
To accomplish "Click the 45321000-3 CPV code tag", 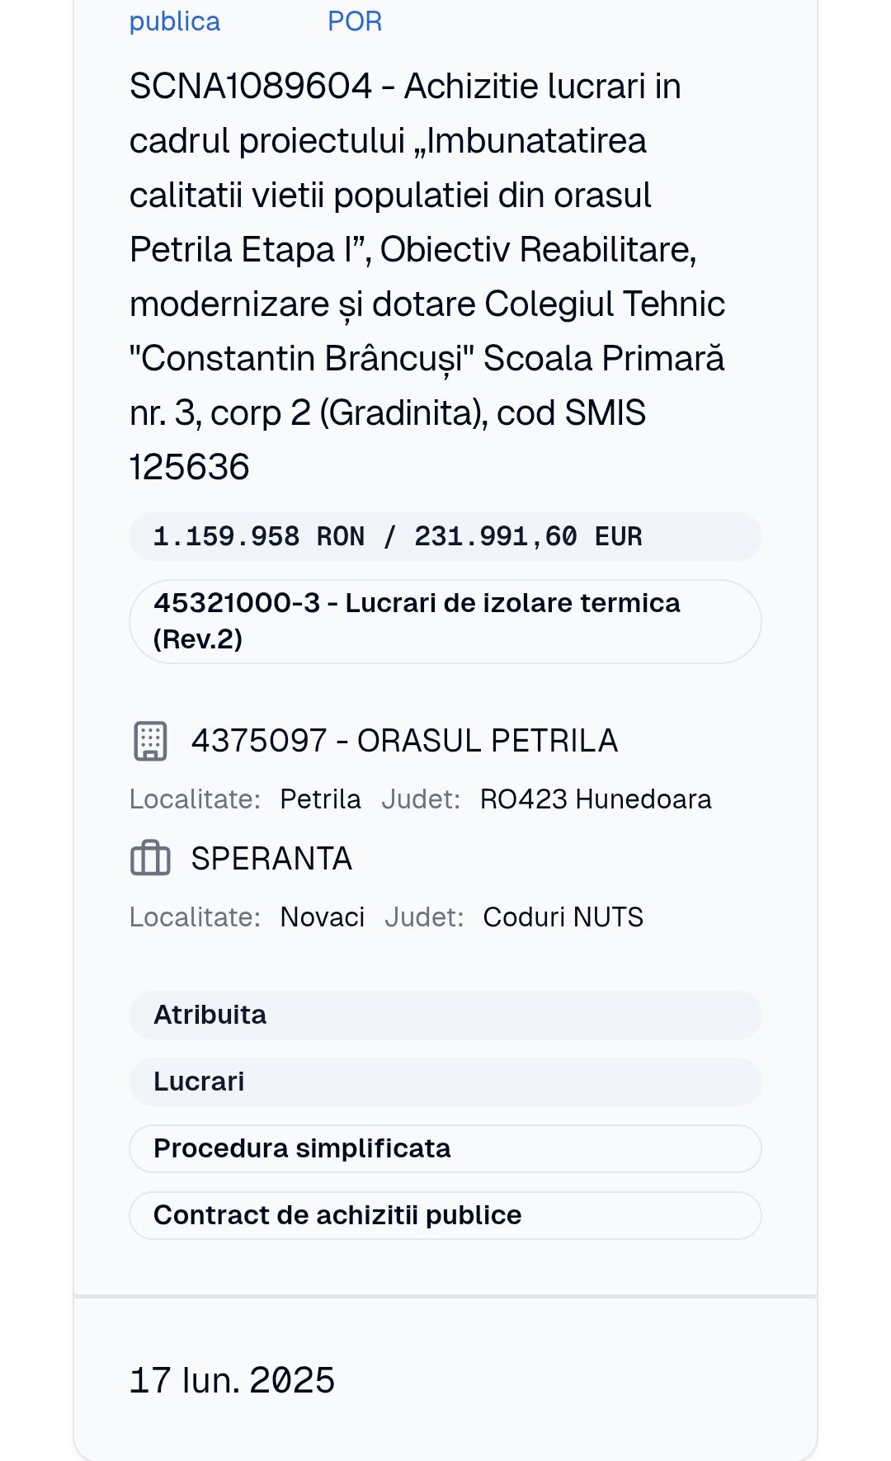I will pyautogui.click(x=445, y=621).
